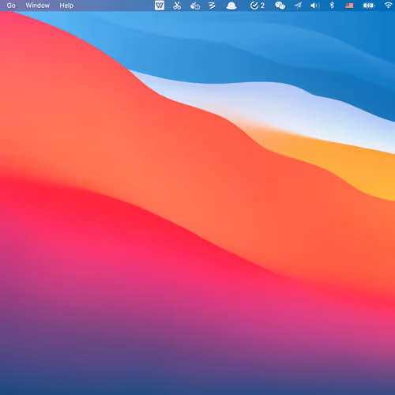Open the Go menu
The image size is (395, 395).
11,6
